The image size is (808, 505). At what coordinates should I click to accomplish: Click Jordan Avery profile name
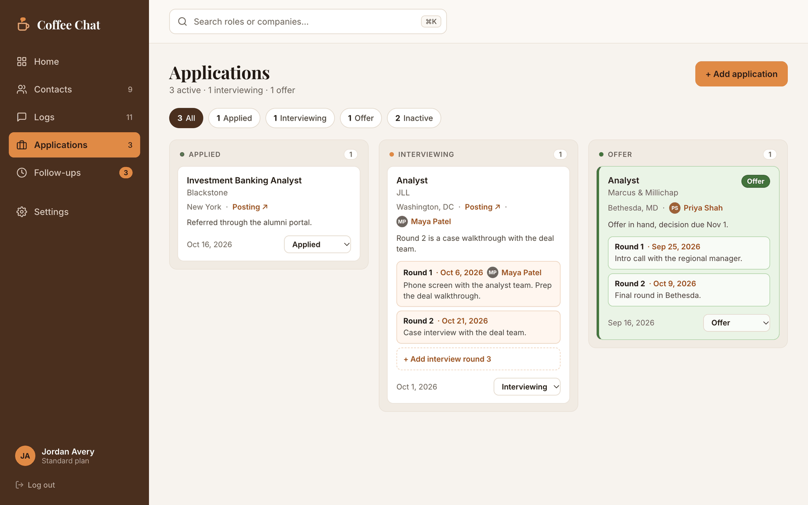[68, 451]
